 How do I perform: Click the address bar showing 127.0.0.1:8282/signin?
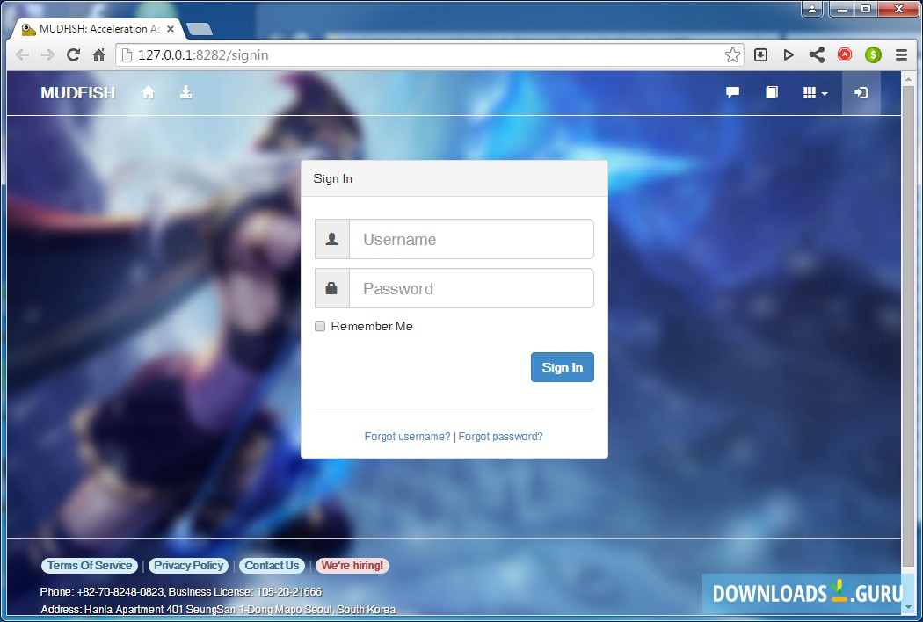click(430, 54)
